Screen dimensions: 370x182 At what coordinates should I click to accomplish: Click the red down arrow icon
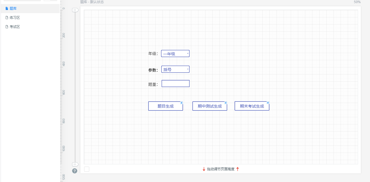(204, 169)
